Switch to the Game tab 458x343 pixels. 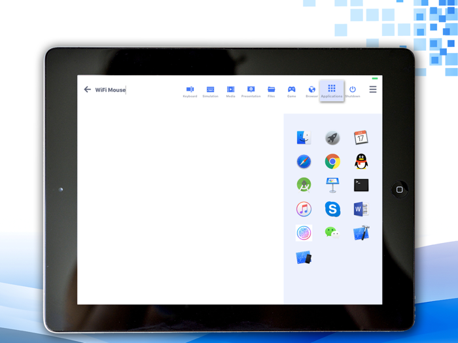(x=292, y=91)
